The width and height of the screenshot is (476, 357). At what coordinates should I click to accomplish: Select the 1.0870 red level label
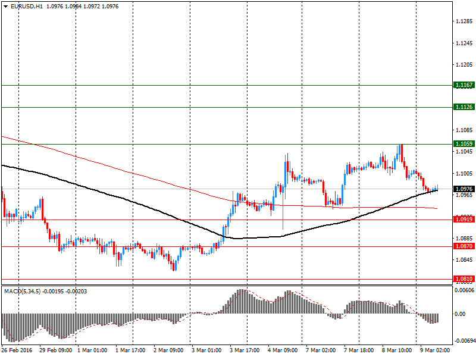pos(464,246)
